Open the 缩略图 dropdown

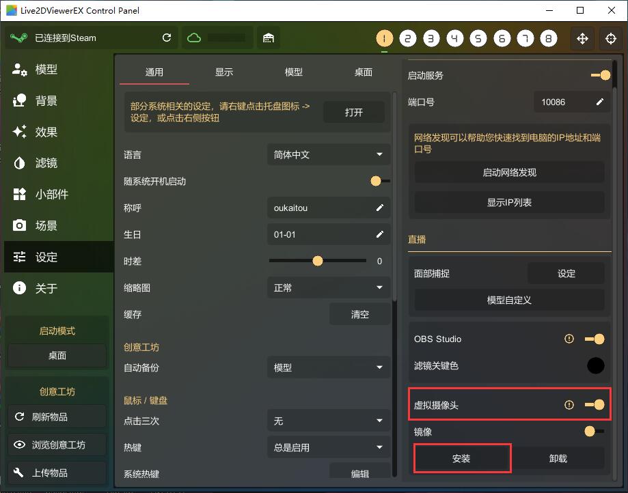click(329, 287)
